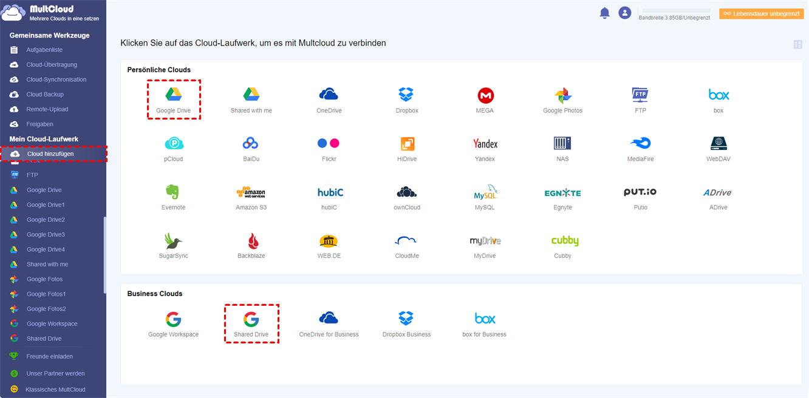Add Backblaze cloud

coord(253,241)
